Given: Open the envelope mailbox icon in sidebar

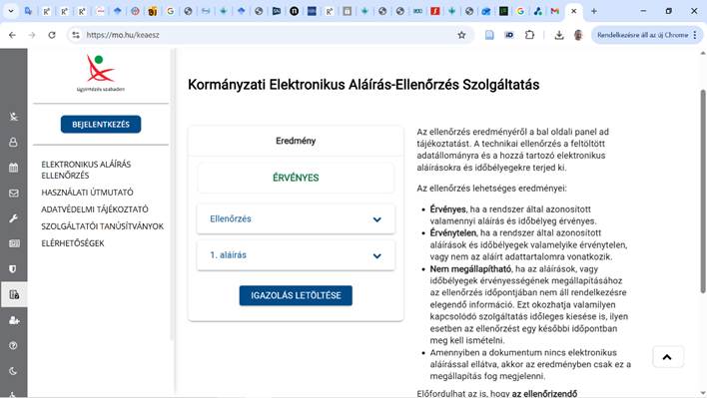Looking at the screenshot, I should point(14,194).
